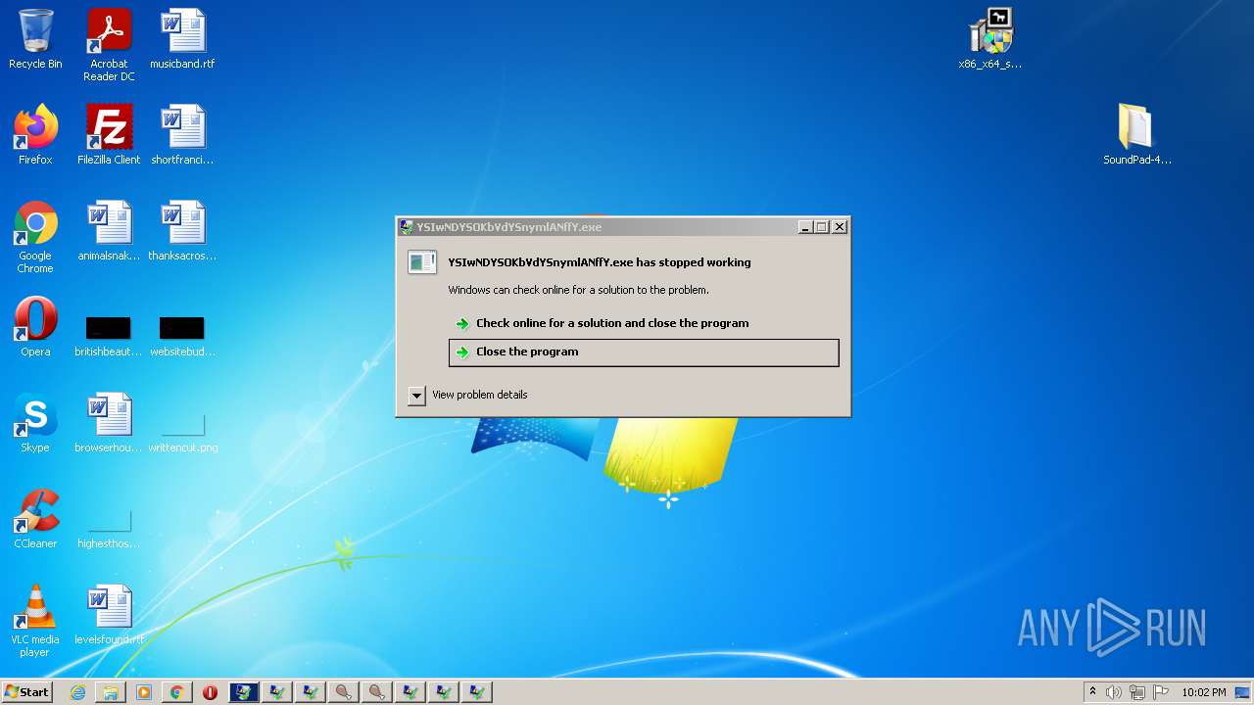The width and height of the screenshot is (1254, 705).
Task: Click the 10:02 PM system clock
Action: pyautogui.click(x=1204, y=692)
